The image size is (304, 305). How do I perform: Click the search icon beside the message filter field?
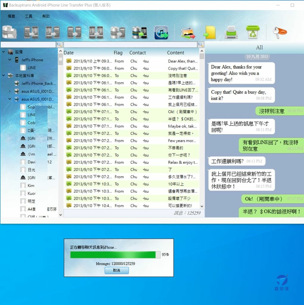tap(201, 45)
